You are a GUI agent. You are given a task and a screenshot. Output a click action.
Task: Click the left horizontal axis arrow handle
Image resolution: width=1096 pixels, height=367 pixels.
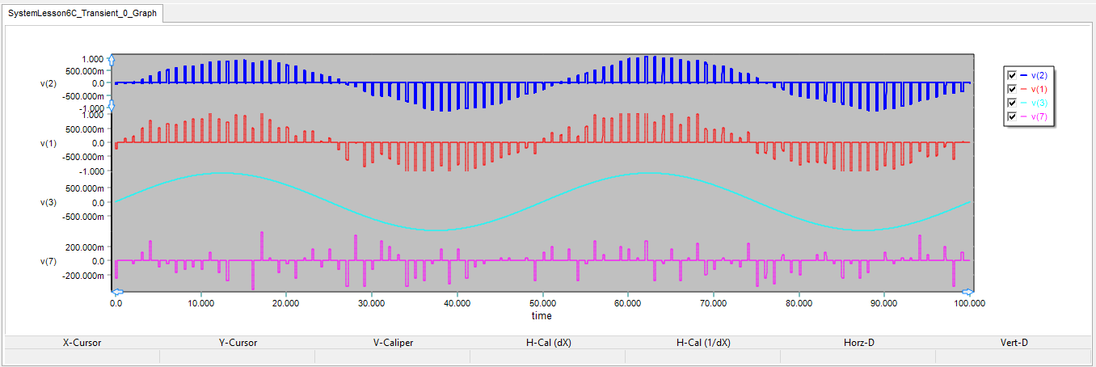(116, 292)
